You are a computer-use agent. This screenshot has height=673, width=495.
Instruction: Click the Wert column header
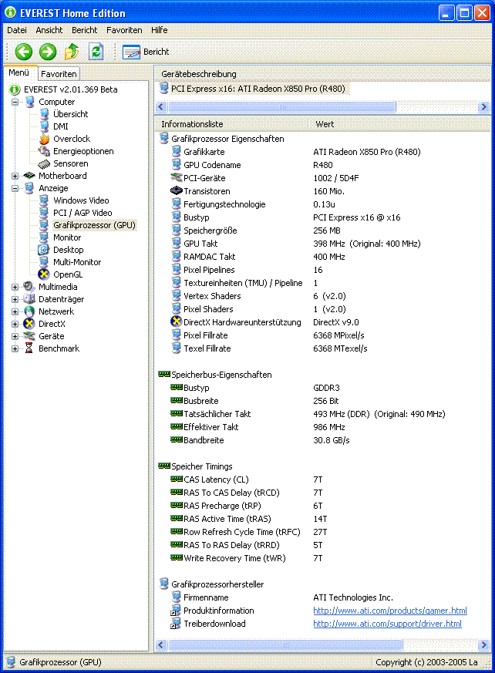(x=399, y=124)
